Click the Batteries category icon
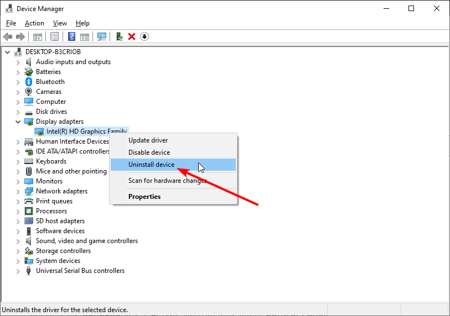The height and width of the screenshot is (316, 450). [29, 72]
